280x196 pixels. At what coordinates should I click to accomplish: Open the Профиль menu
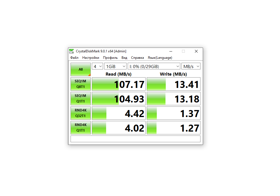click(110, 58)
